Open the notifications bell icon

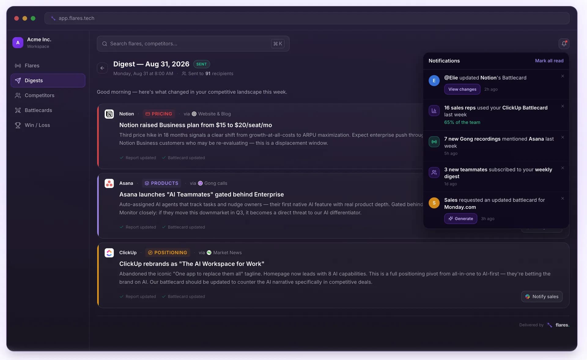tap(564, 44)
